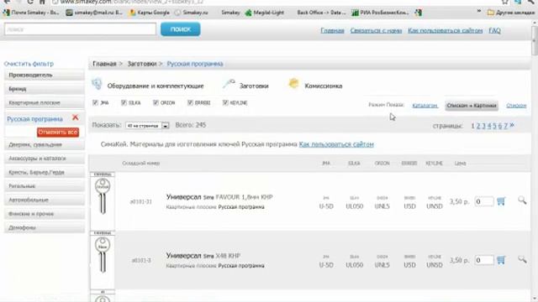This screenshot has height=302, width=538.
Task: Go to results page 2
Action: [x=478, y=126]
